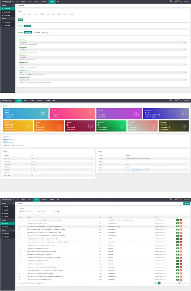The image size is (191, 291).
Task: Click the edit note icon on 1401.91 card
Action: (x=28, y=126)
